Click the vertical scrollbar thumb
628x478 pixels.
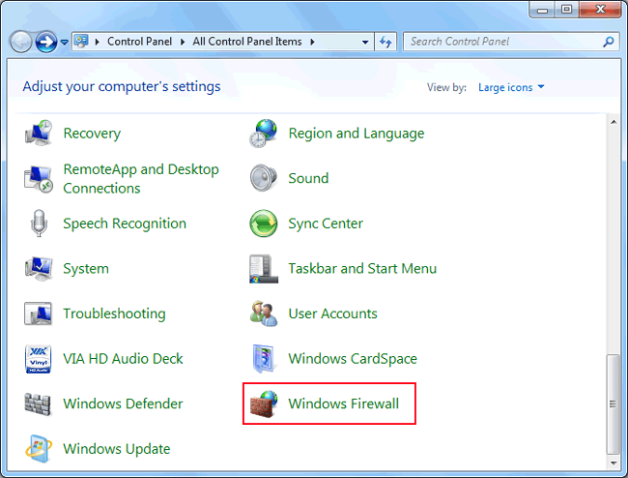coord(613,403)
